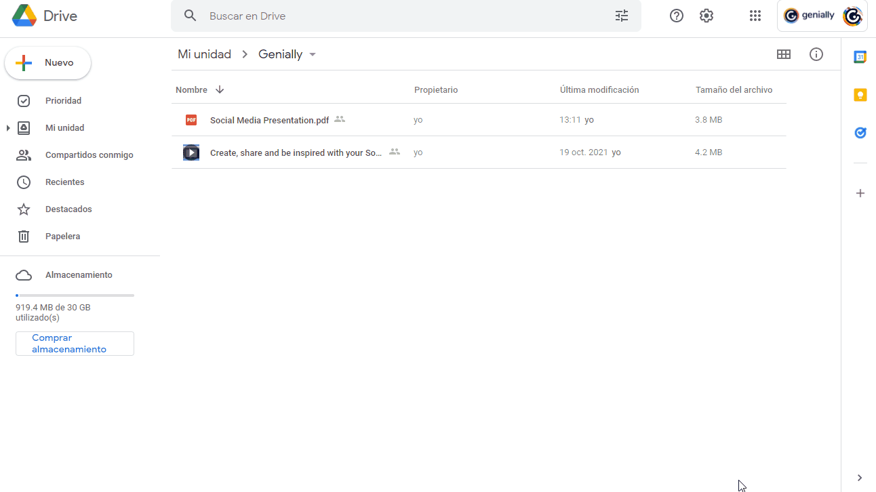Click the video file thumbnail icon
This screenshot has width=876, height=492.
point(191,152)
